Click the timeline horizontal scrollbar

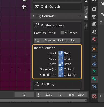[44, 101]
